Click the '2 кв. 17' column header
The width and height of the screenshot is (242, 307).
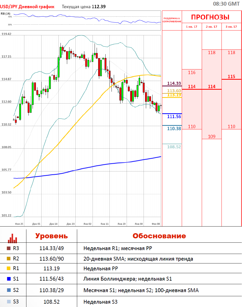click(x=211, y=27)
